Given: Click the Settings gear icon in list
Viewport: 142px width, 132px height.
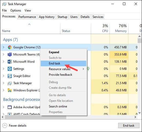Looking at the screenshot, I should [10, 69].
